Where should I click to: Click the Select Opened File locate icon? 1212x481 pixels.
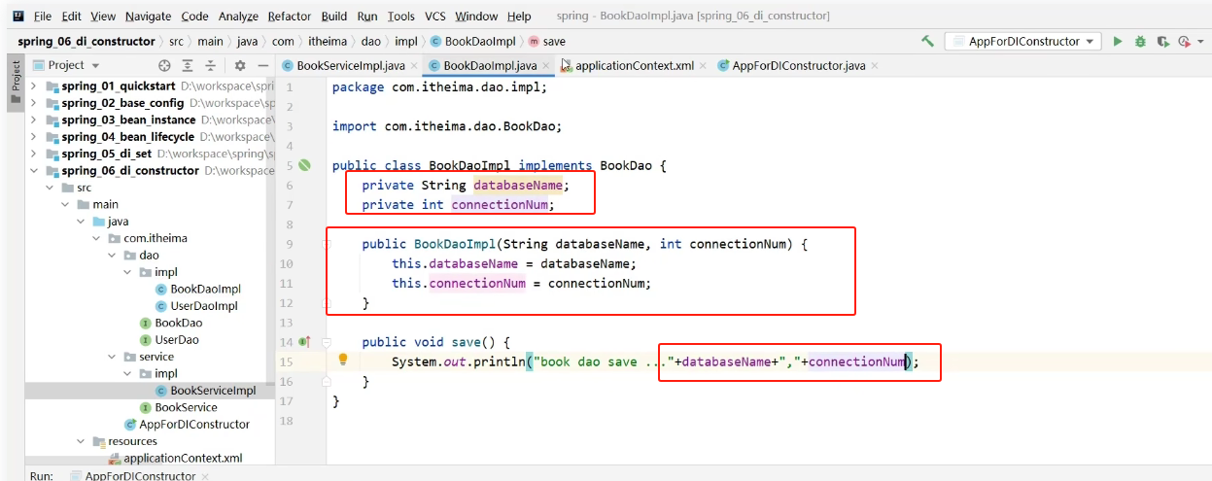click(164, 65)
